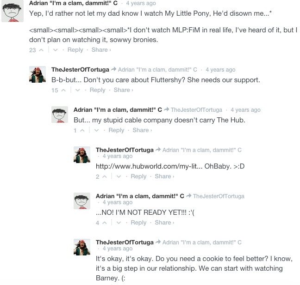Upvote the cable company comment
Image resolution: width=300 pixels, height=285 pixels.
[82, 130]
